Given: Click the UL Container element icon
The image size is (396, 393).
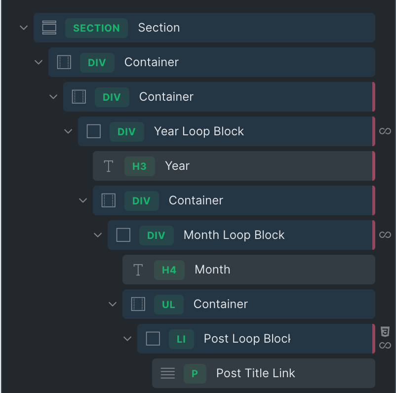Looking at the screenshot, I should click(138, 304).
